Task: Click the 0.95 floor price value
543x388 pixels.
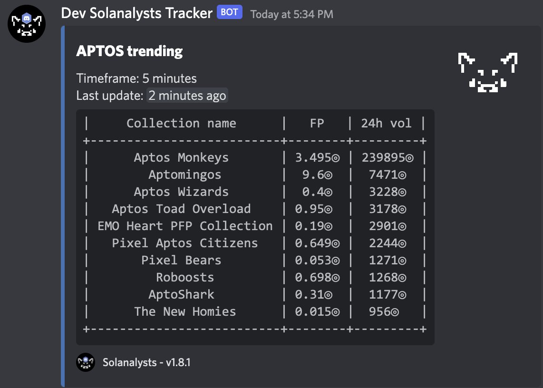Action: pyautogui.click(x=313, y=209)
